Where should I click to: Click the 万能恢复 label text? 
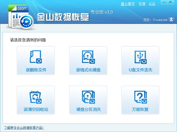point(140,109)
